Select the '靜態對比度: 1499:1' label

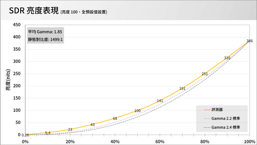45,39
